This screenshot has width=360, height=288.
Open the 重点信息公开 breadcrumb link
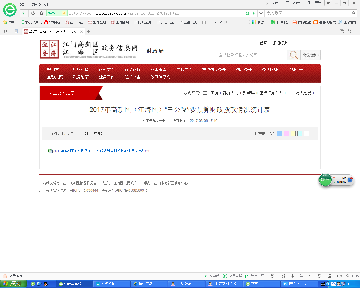(271, 93)
